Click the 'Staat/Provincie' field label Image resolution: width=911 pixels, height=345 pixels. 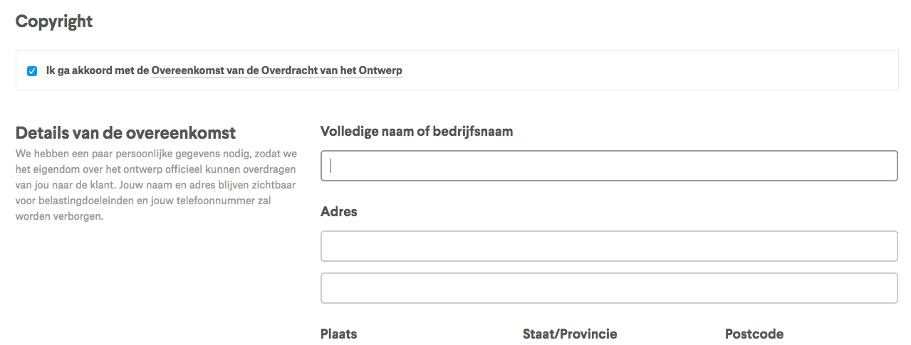[x=570, y=334]
